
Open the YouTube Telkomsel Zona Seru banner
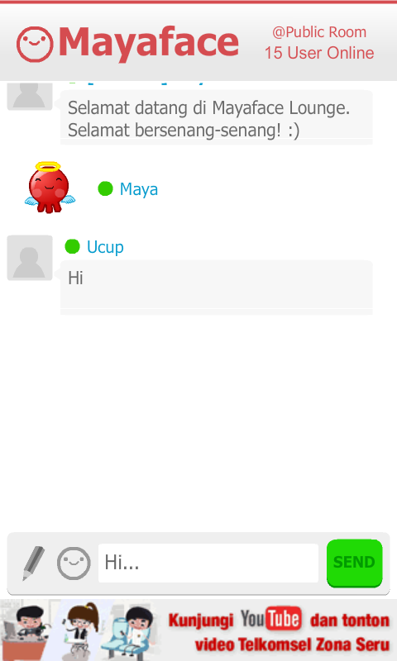[198, 630]
